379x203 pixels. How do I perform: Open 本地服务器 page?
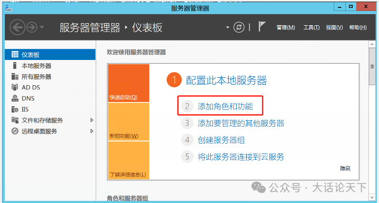point(36,66)
